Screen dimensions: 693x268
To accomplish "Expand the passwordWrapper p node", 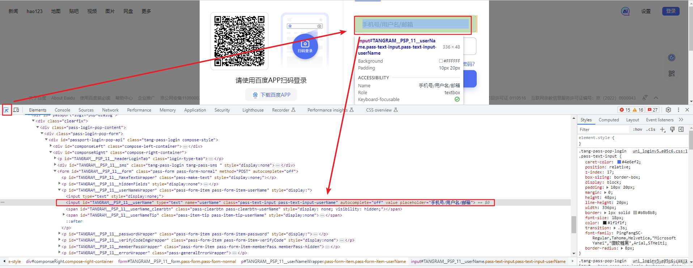I will (59, 234).
